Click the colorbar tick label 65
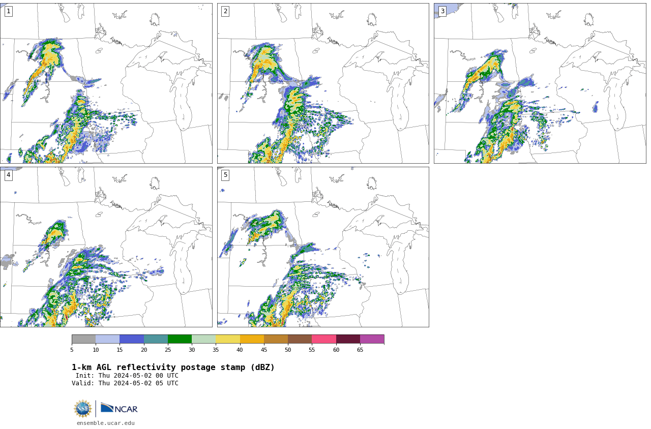The image size is (651, 429). [360, 350]
